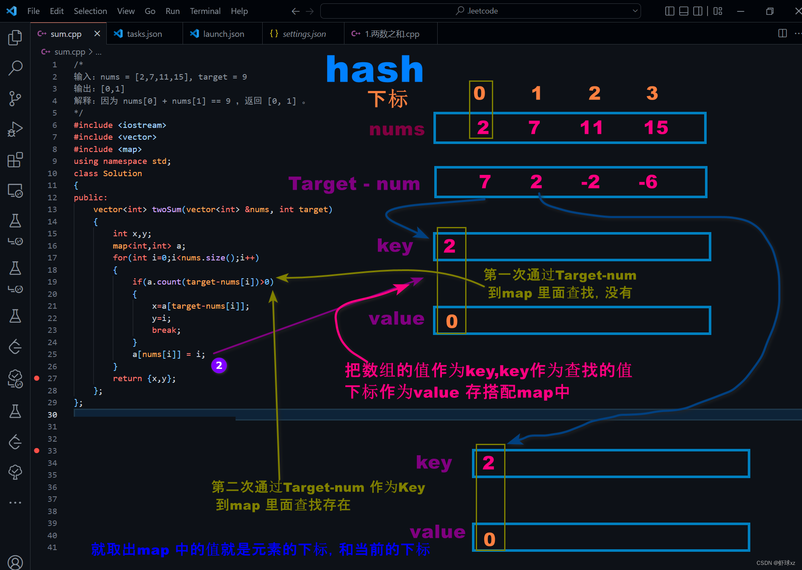Click 'return {x,y};' line
The image size is (802, 570).
(x=144, y=378)
